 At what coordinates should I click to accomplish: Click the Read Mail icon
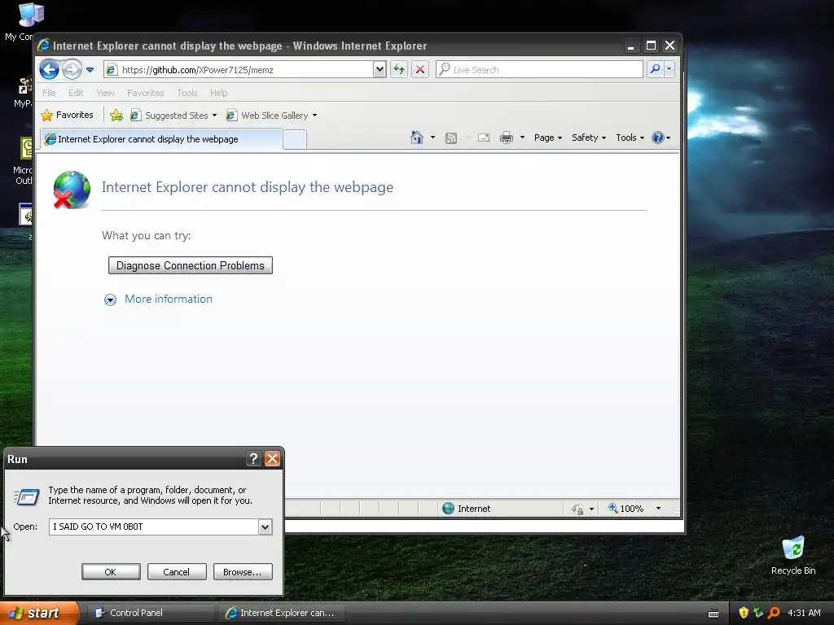pyautogui.click(x=484, y=138)
